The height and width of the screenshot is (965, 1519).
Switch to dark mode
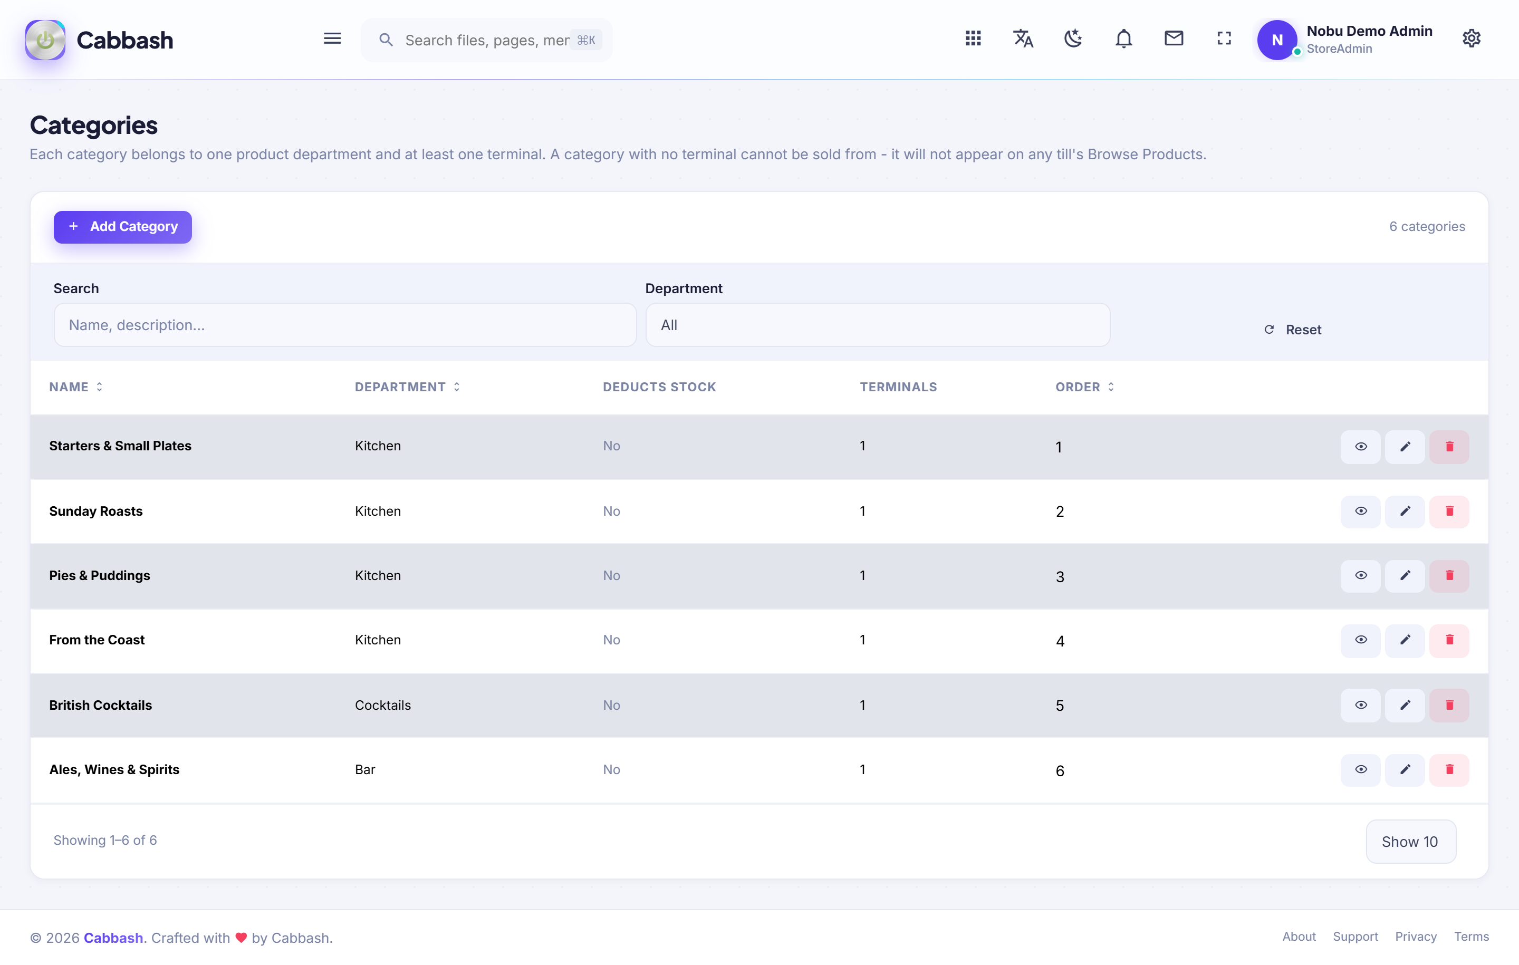point(1073,38)
